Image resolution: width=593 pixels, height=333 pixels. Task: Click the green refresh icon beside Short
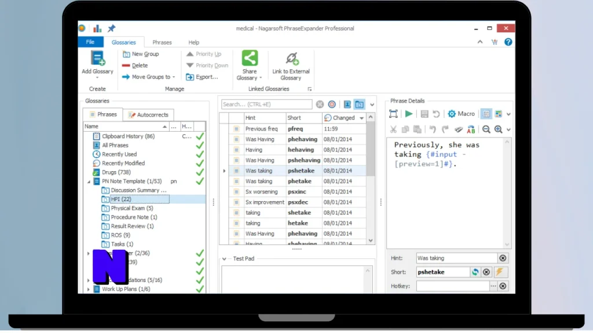click(475, 272)
